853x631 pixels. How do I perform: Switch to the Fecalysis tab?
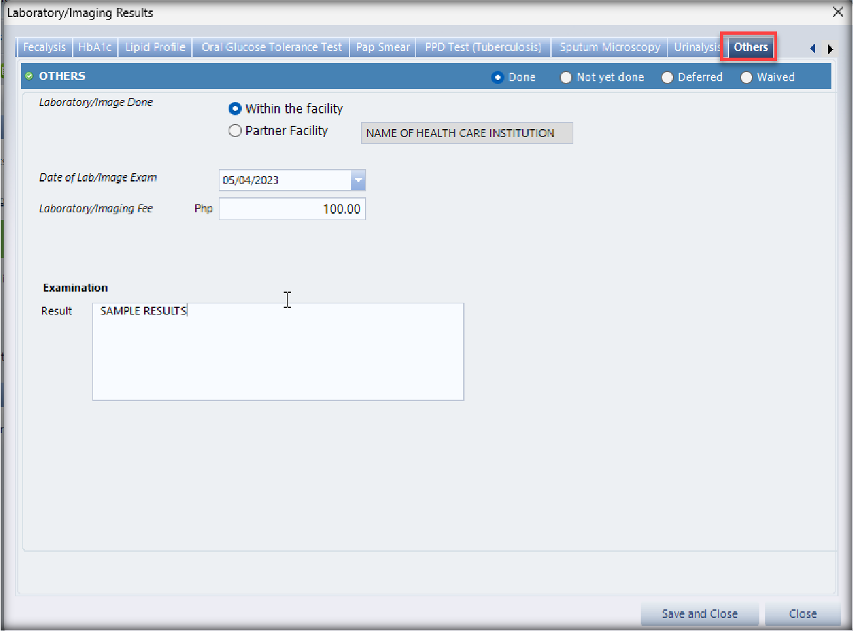point(45,47)
